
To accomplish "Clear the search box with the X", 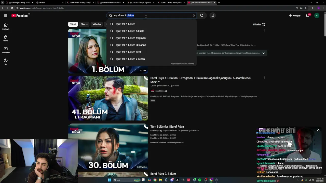I will click(194, 16).
